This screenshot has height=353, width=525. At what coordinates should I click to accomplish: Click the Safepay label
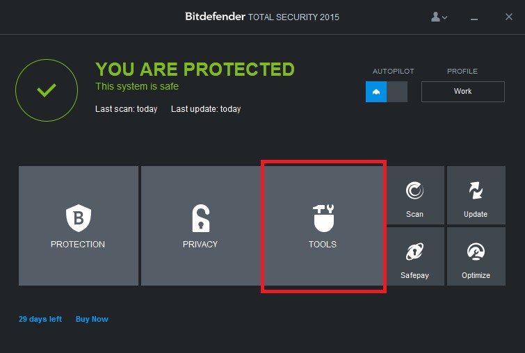point(414,275)
